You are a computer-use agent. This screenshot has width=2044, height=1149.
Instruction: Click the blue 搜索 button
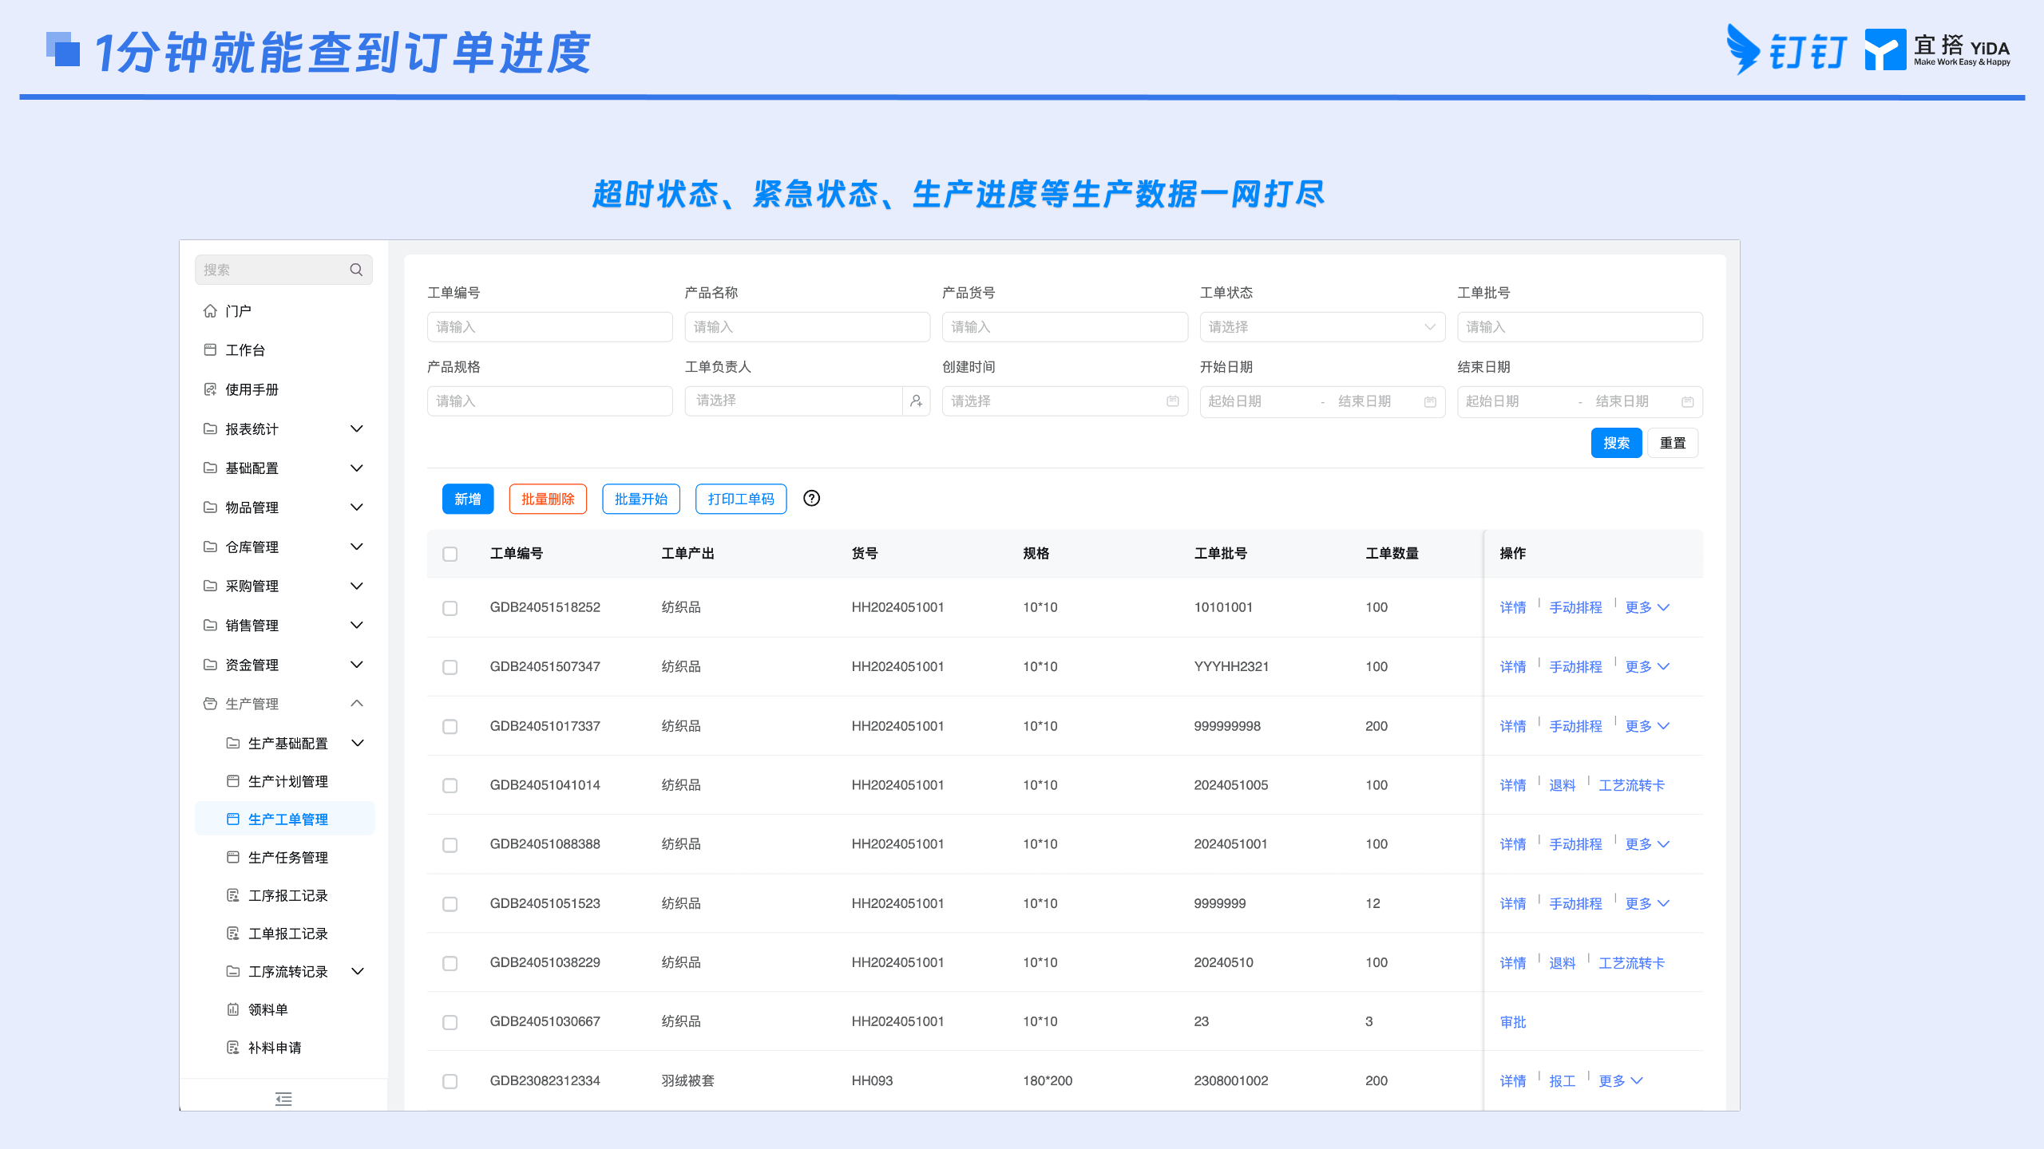[x=1616, y=443]
